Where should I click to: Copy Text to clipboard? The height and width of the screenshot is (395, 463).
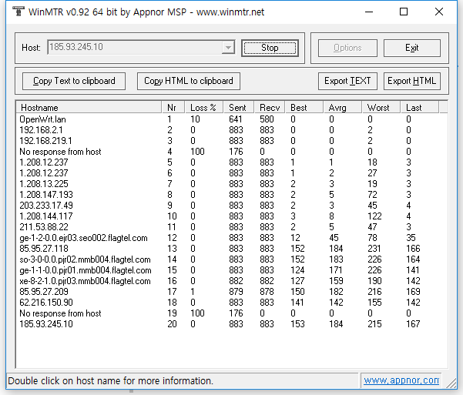[x=74, y=81]
